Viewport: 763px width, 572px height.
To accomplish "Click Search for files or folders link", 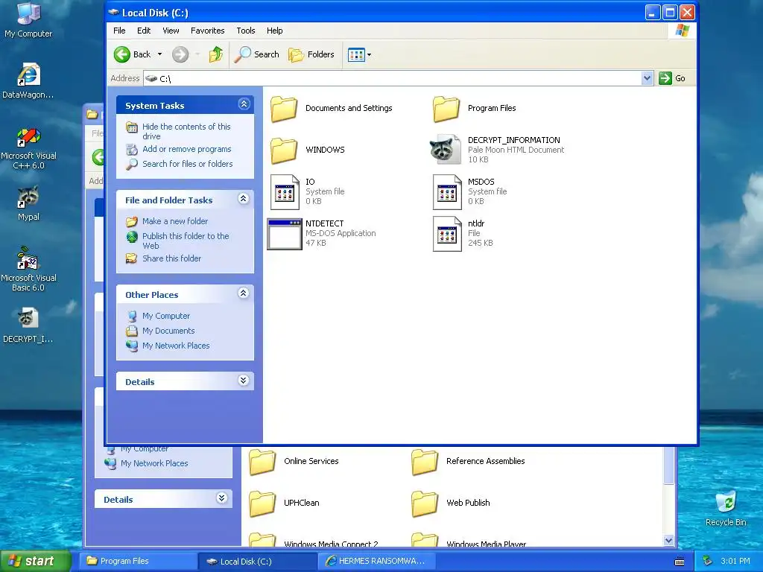I will tap(187, 164).
